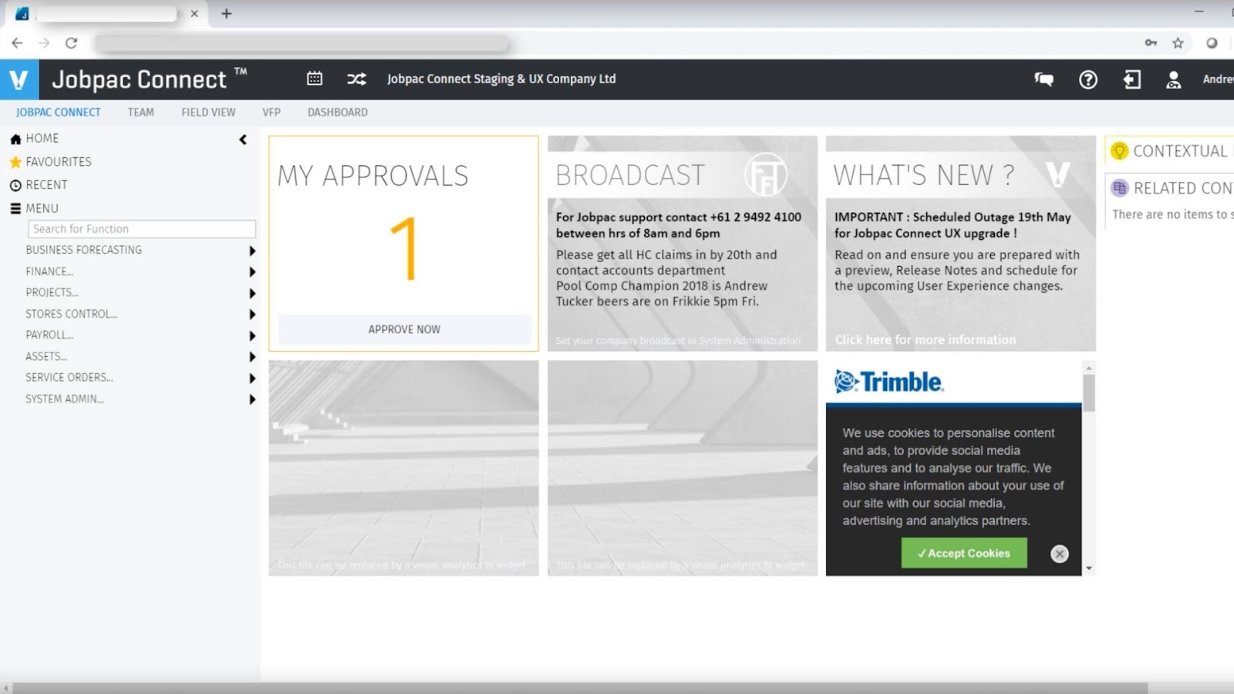
Task: Expand Stores Control submenu arrow
Action: tap(251, 314)
